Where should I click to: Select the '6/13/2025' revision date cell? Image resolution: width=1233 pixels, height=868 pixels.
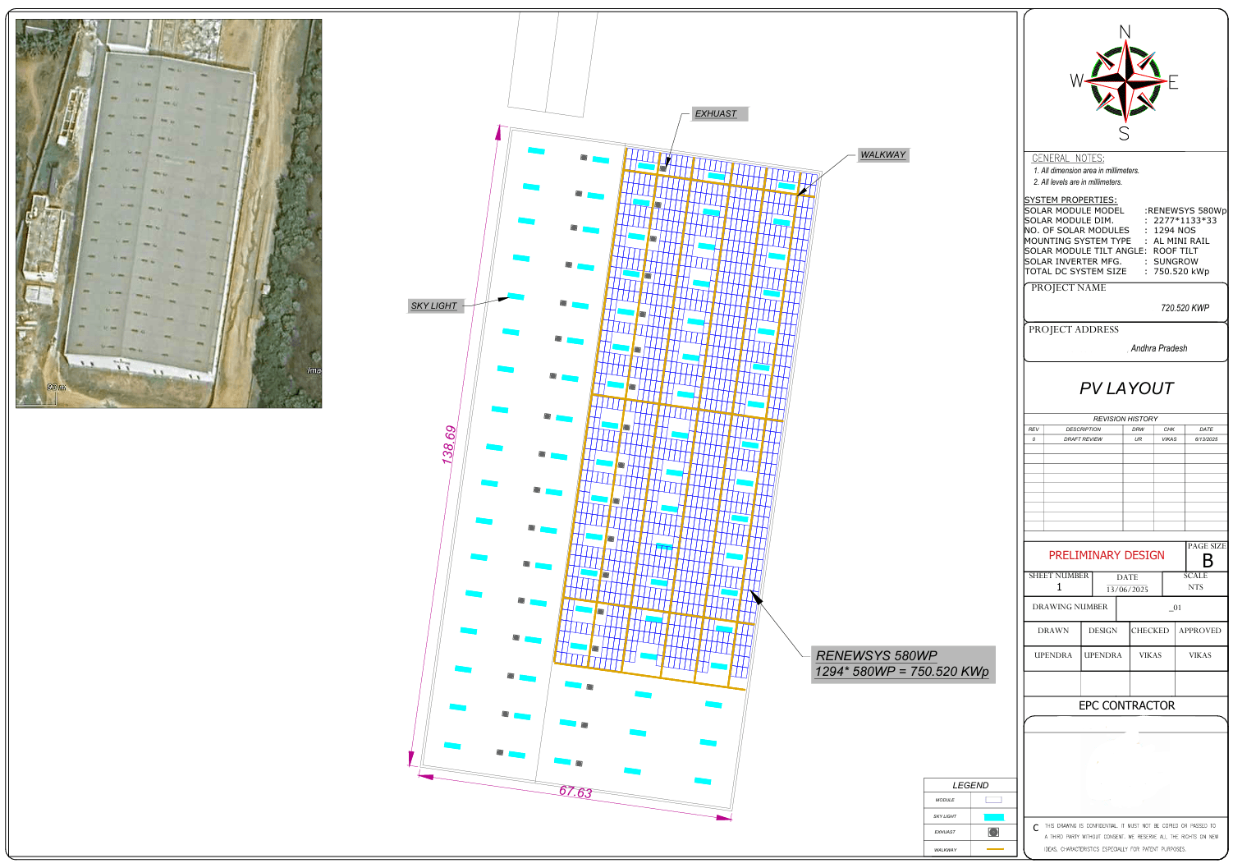(x=1206, y=439)
